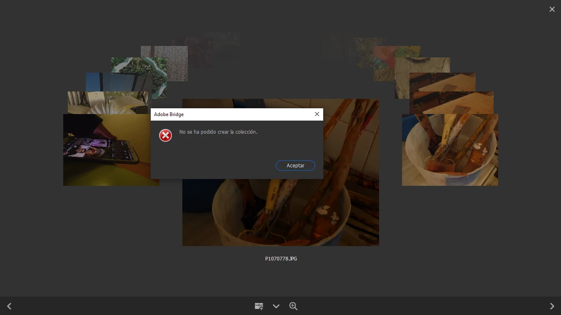Select the large center image of brushes
The width and height of the screenshot is (561, 315).
[x=280, y=212]
